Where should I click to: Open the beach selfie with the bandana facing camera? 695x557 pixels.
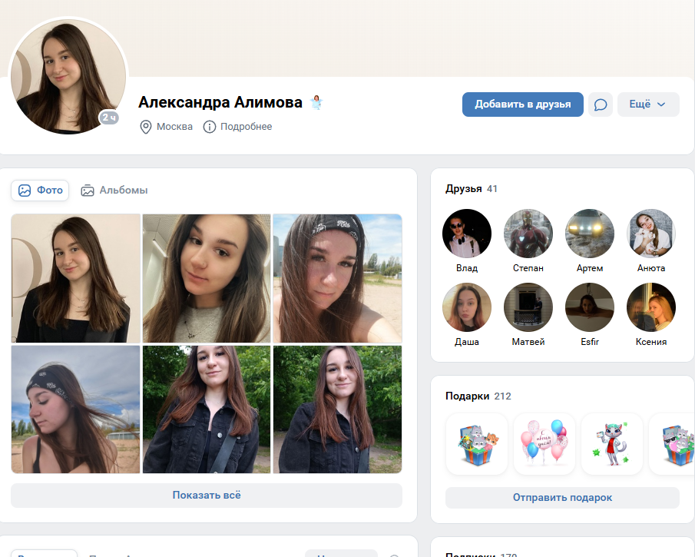click(338, 278)
